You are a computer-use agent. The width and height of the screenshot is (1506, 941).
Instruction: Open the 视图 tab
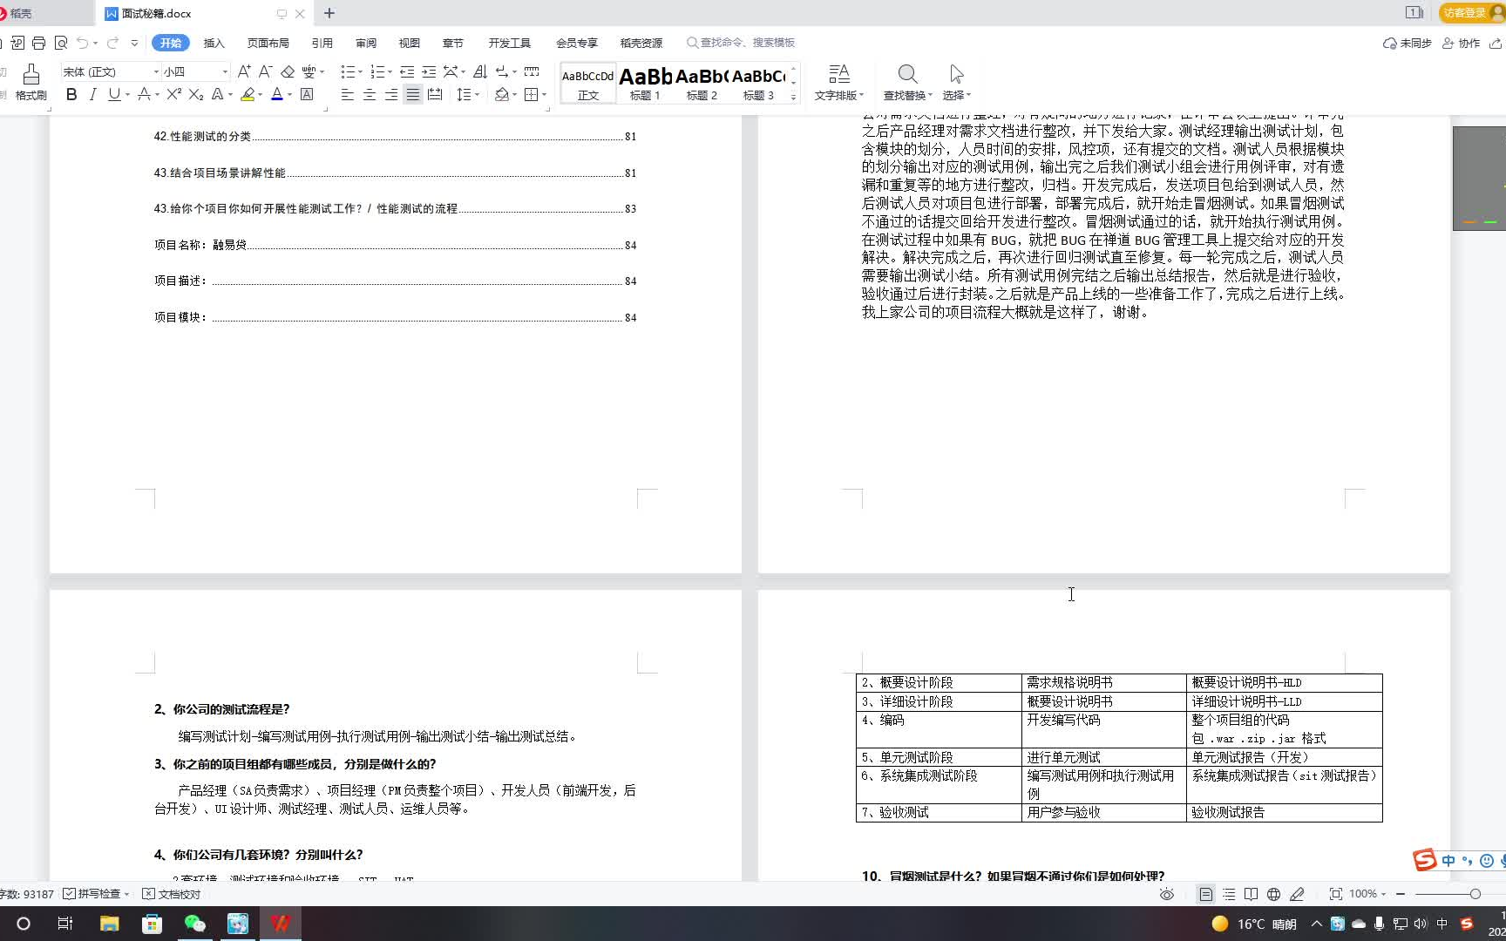(409, 43)
